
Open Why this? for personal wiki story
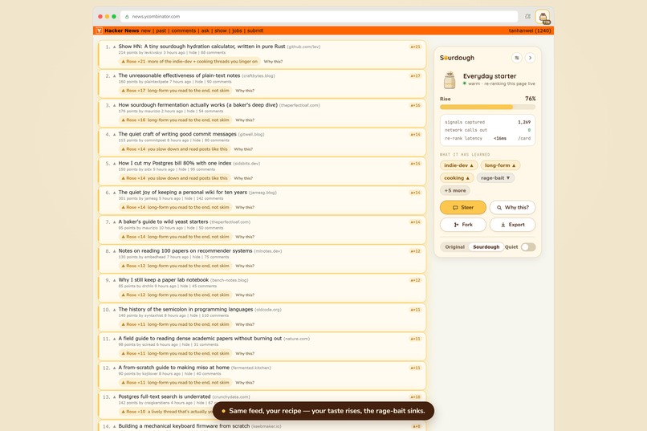245,207
